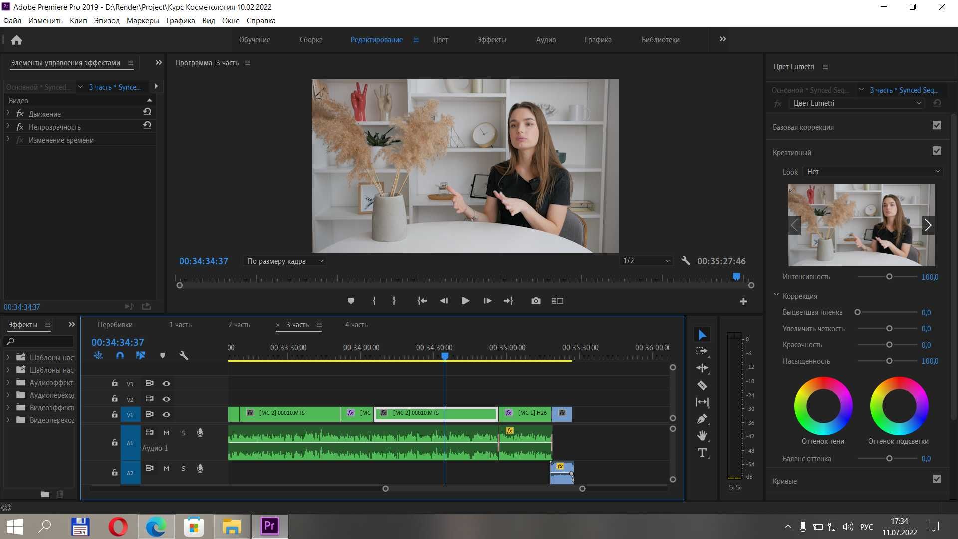Toggle V1 track output eye
Viewport: 958px width, 539px height.
166,415
